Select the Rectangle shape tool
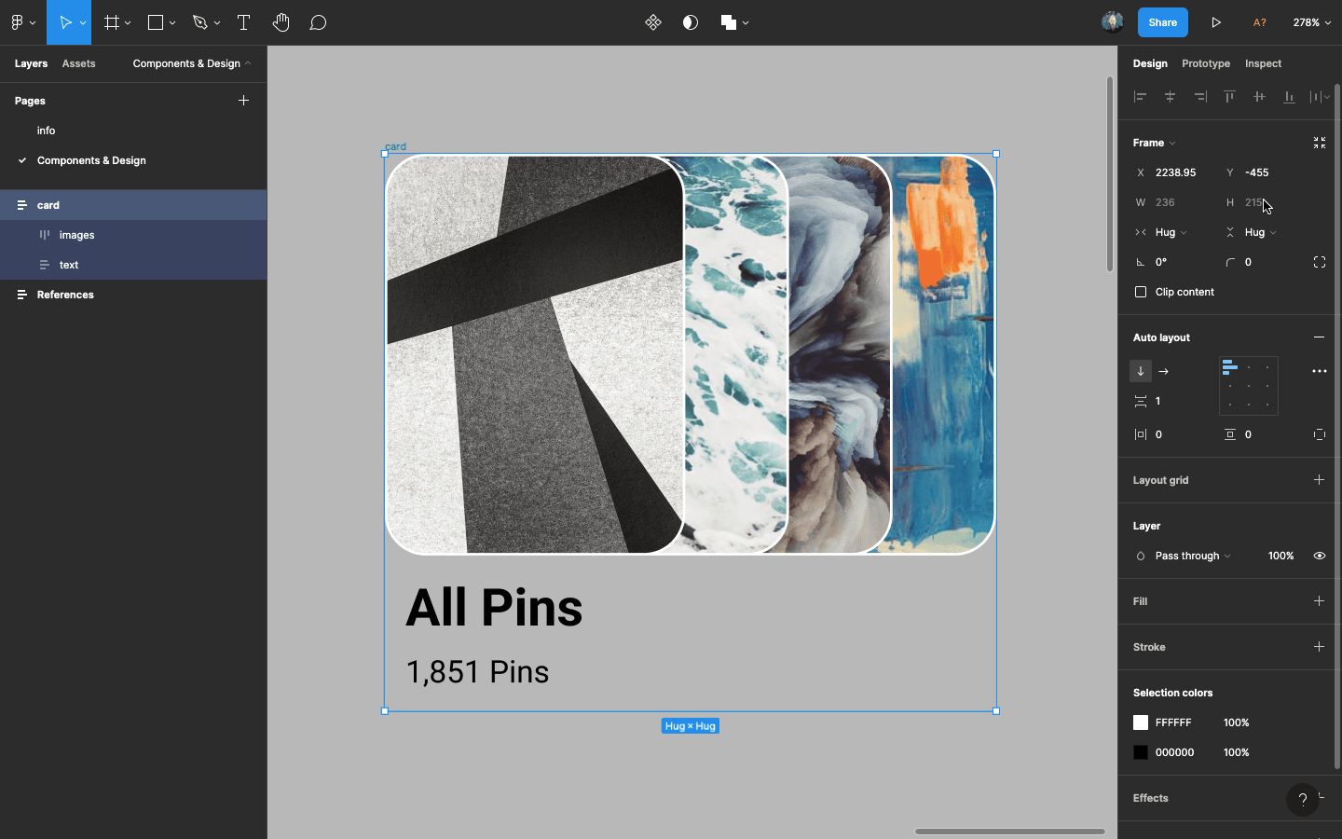Image resolution: width=1342 pixels, height=839 pixels. point(156,22)
